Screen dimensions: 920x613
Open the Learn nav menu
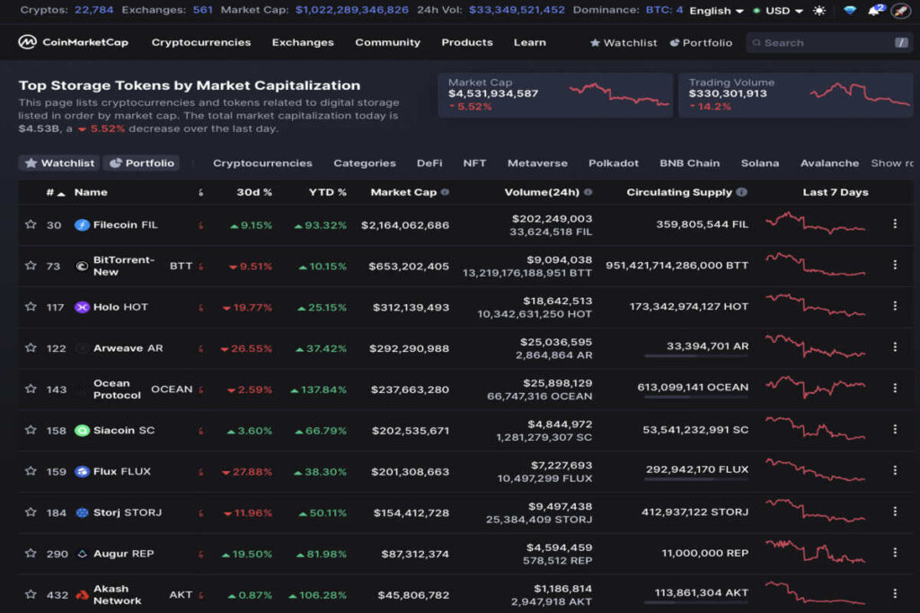pyautogui.click(x=530, y=42)
